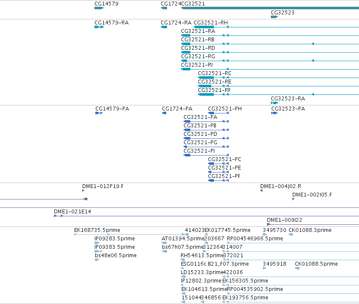Open EST RH54613.5prime
359x304 pixels.
202,256
